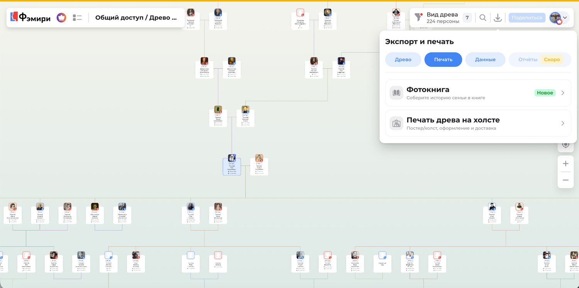Select the Печать tab
The width and height of the screenshot is (579, 288).
443,60
